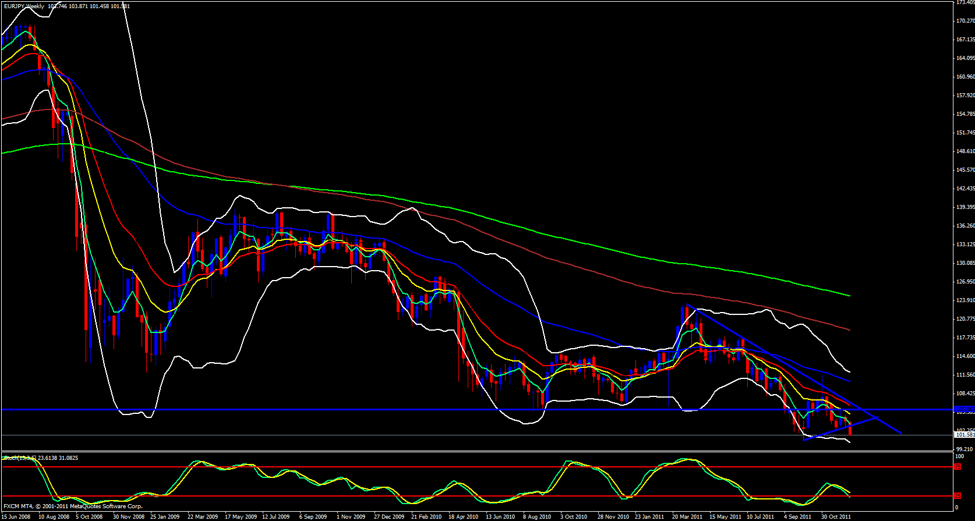Click the 99.210 price axis label

click(965, 449)
